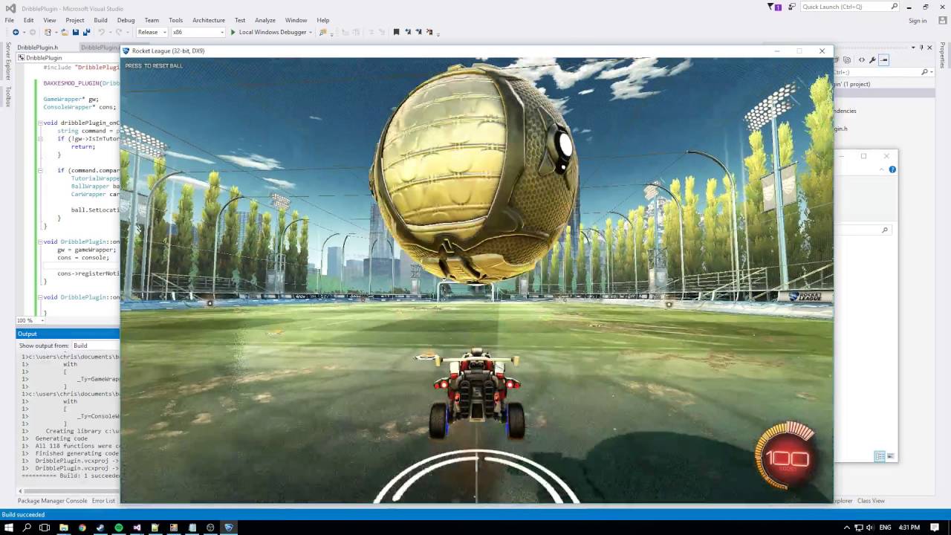Click the Windows Start button

(9, 528)
